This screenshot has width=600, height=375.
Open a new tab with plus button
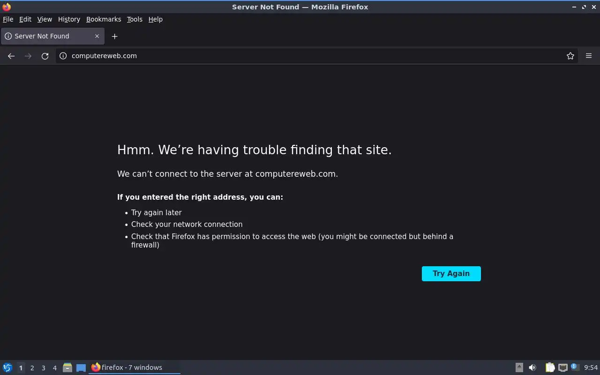coord(114,36)
